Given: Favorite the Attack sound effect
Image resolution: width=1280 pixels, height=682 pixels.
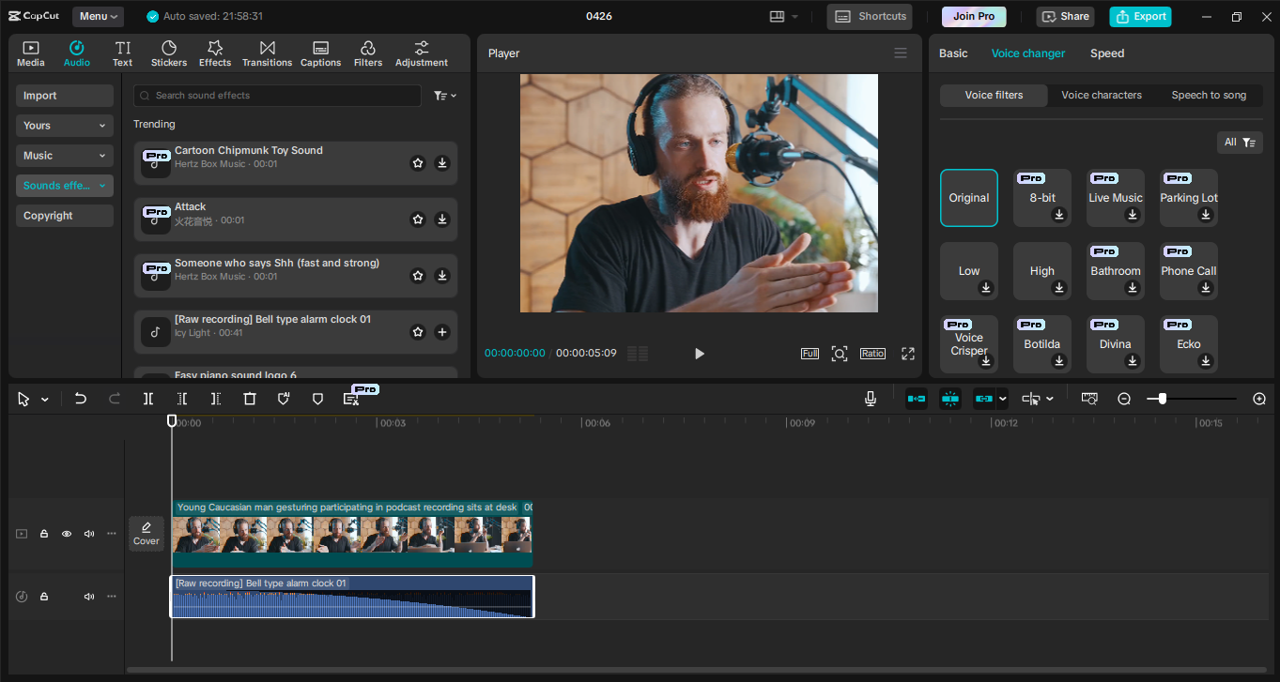Looking at the screenshot, I should 418,220.
